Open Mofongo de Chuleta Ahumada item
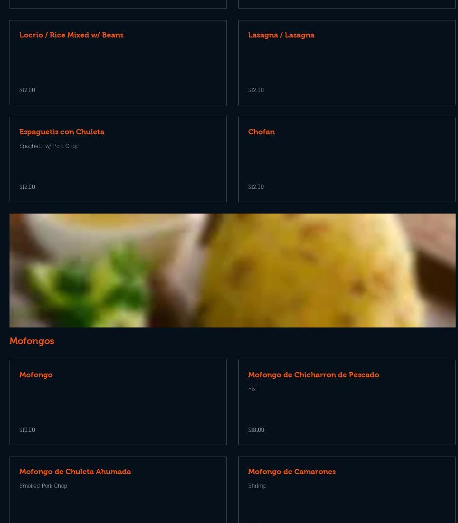 coord(75,472)
